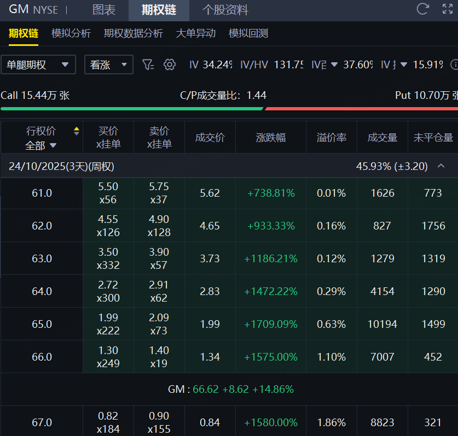Screen dimensions: 458x436
Task: Open the 模拟分析 sub-tab
Action: [x=71, y=33]
